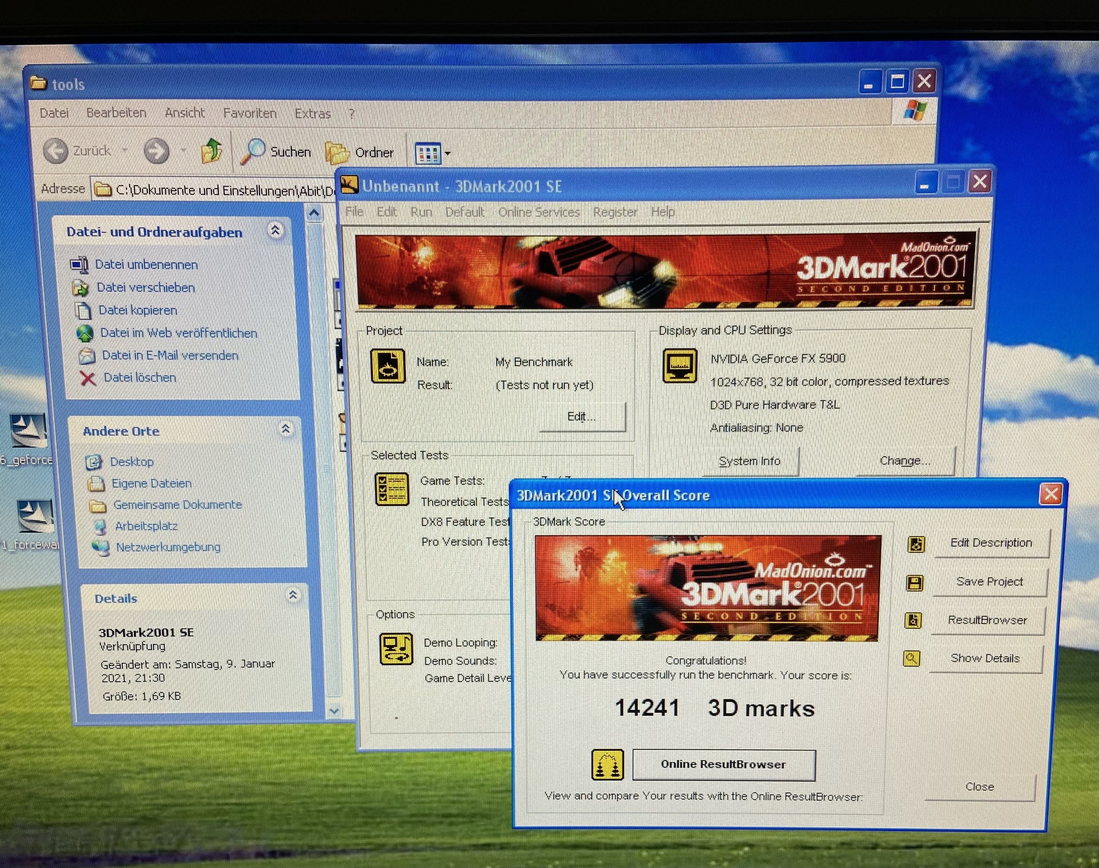
Task: Click Gemeinsame Dokumente link
Action: (x=177, y=505)
